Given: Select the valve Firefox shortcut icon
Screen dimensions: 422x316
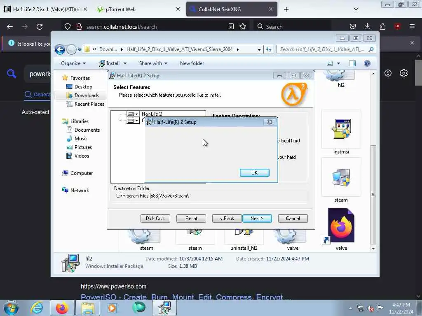Looking at the screenshot, I should [x=341, y=226].
